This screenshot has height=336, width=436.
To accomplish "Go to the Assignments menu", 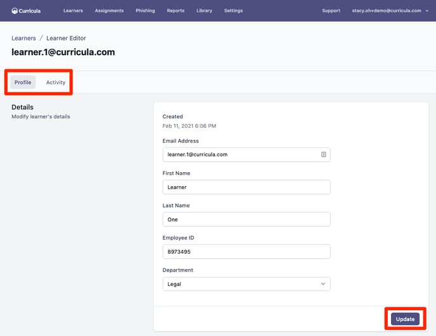I will 109,11.
